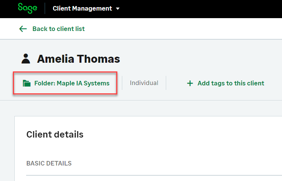Screen dimensions: 282x181
Task: Click the line under BASIC DETAILS
Action: pos(151,175)
